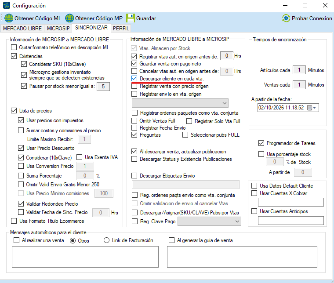Uncheck the Existencias checkbox
Screen dimensions: 334x283
coord(14,56)
